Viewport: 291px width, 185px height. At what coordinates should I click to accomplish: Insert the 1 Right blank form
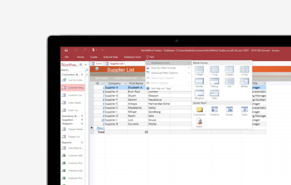[199, 71]
